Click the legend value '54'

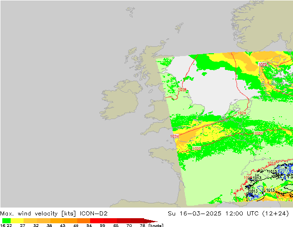coord(89,226)
